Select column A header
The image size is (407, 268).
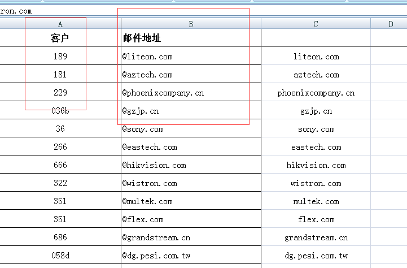pyautogui.click(x=60, y=24)
